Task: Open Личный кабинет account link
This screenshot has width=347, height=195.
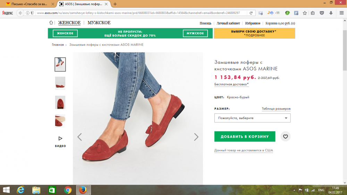Action: (x=228, y=23)
